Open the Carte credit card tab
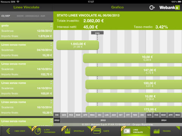 click(106, 131)
